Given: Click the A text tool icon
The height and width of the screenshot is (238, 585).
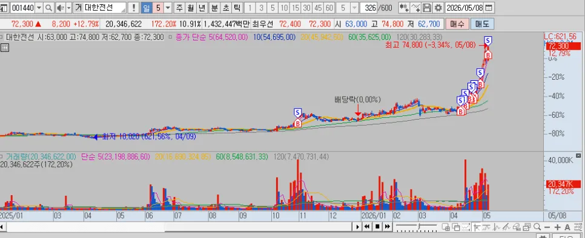Looking at the screenshot, I should [x=567, y=227].
